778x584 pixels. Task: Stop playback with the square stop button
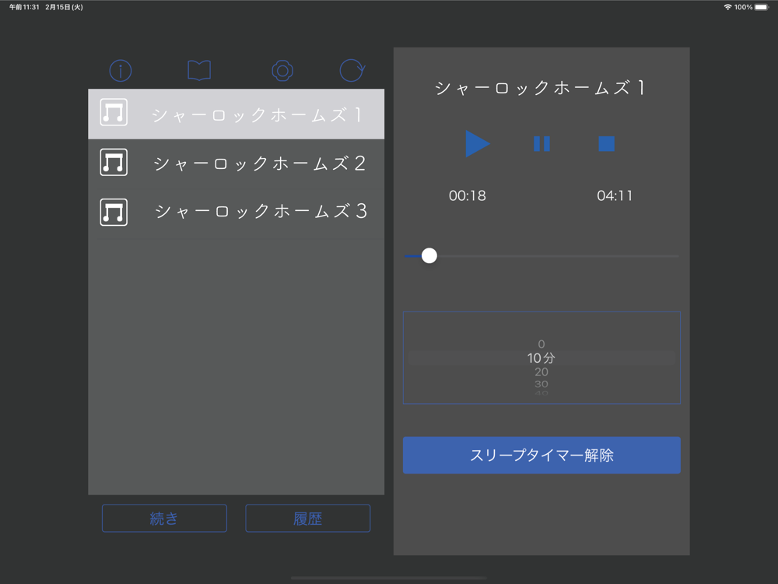(x=606, y=144)
